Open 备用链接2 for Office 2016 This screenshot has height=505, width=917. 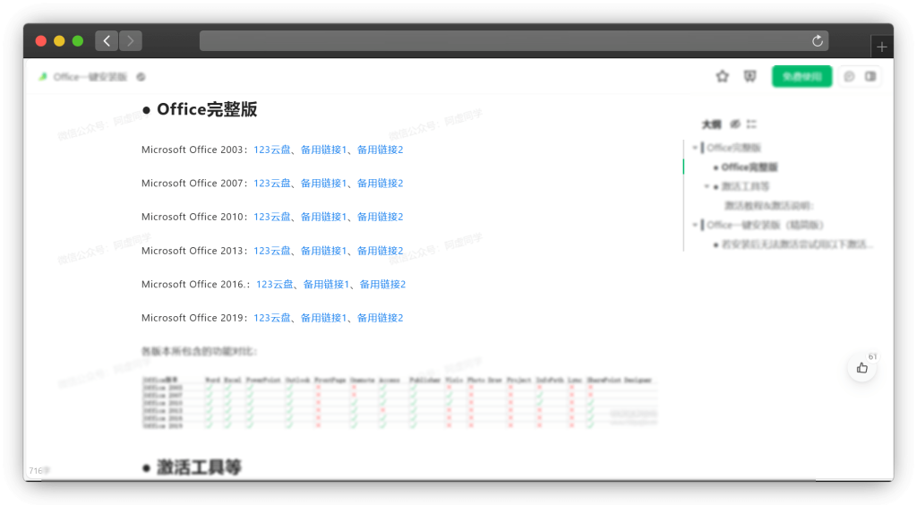click(382, 284)
